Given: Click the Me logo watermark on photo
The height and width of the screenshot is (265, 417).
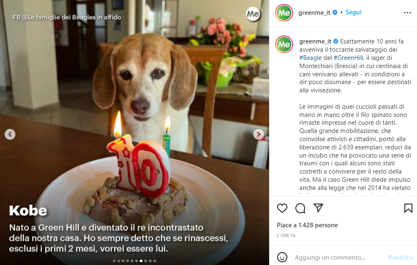Looking at the screenshot, I should [254, 14].
